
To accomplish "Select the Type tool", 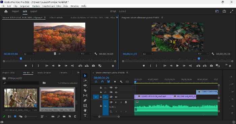I will pyautogui.click(x=85, y=116).
